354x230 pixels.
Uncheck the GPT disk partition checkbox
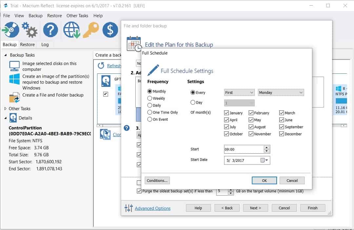[106, 94]
